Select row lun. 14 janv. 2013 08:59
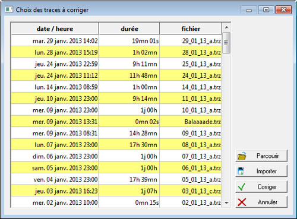 coord(116,87)
